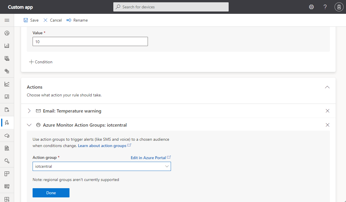Open the settings gear in the header
This screenshot has height=202, width=346.
[x=311, y=7]
